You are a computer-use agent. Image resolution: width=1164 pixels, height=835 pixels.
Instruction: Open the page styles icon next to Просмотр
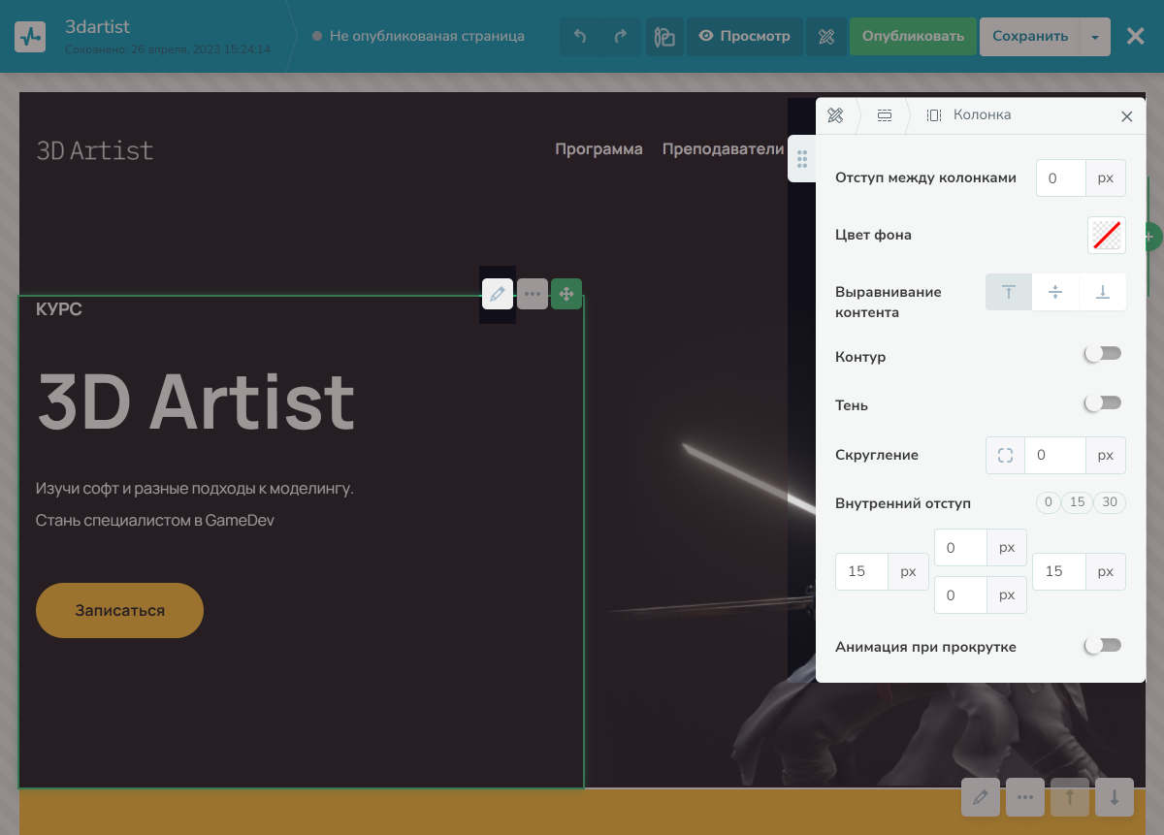(664, 37)
